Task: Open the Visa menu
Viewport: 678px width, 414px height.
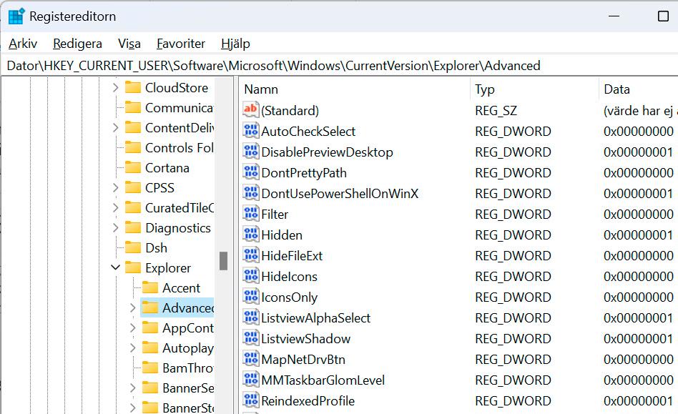Action: 129,44
